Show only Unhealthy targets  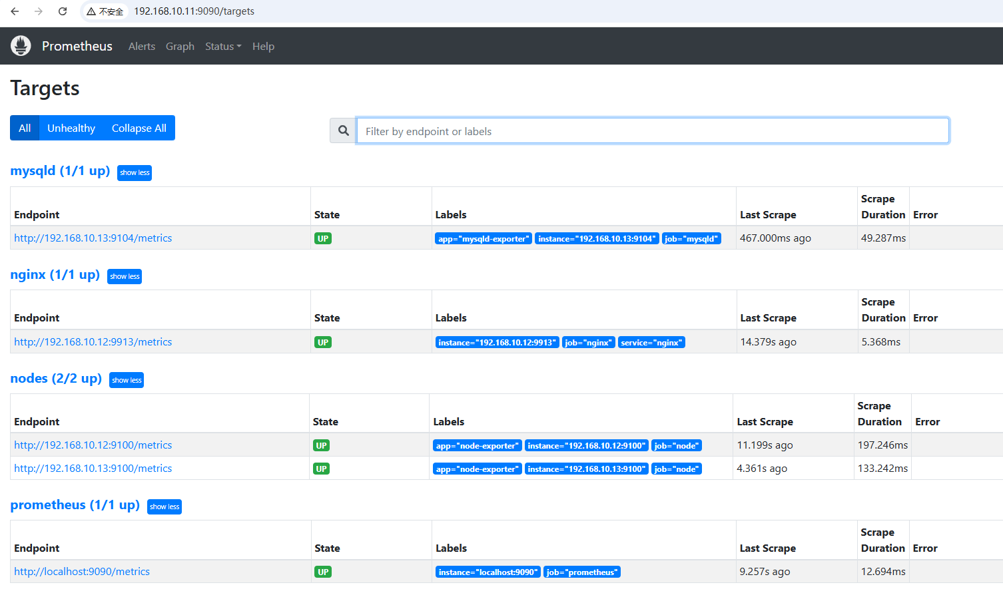point(71,128)
